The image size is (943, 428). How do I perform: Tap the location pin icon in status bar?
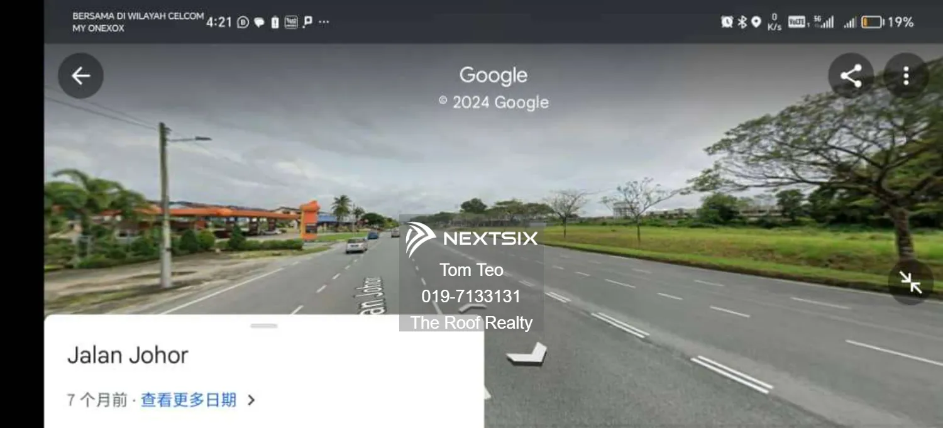click(x=756, y=21)
